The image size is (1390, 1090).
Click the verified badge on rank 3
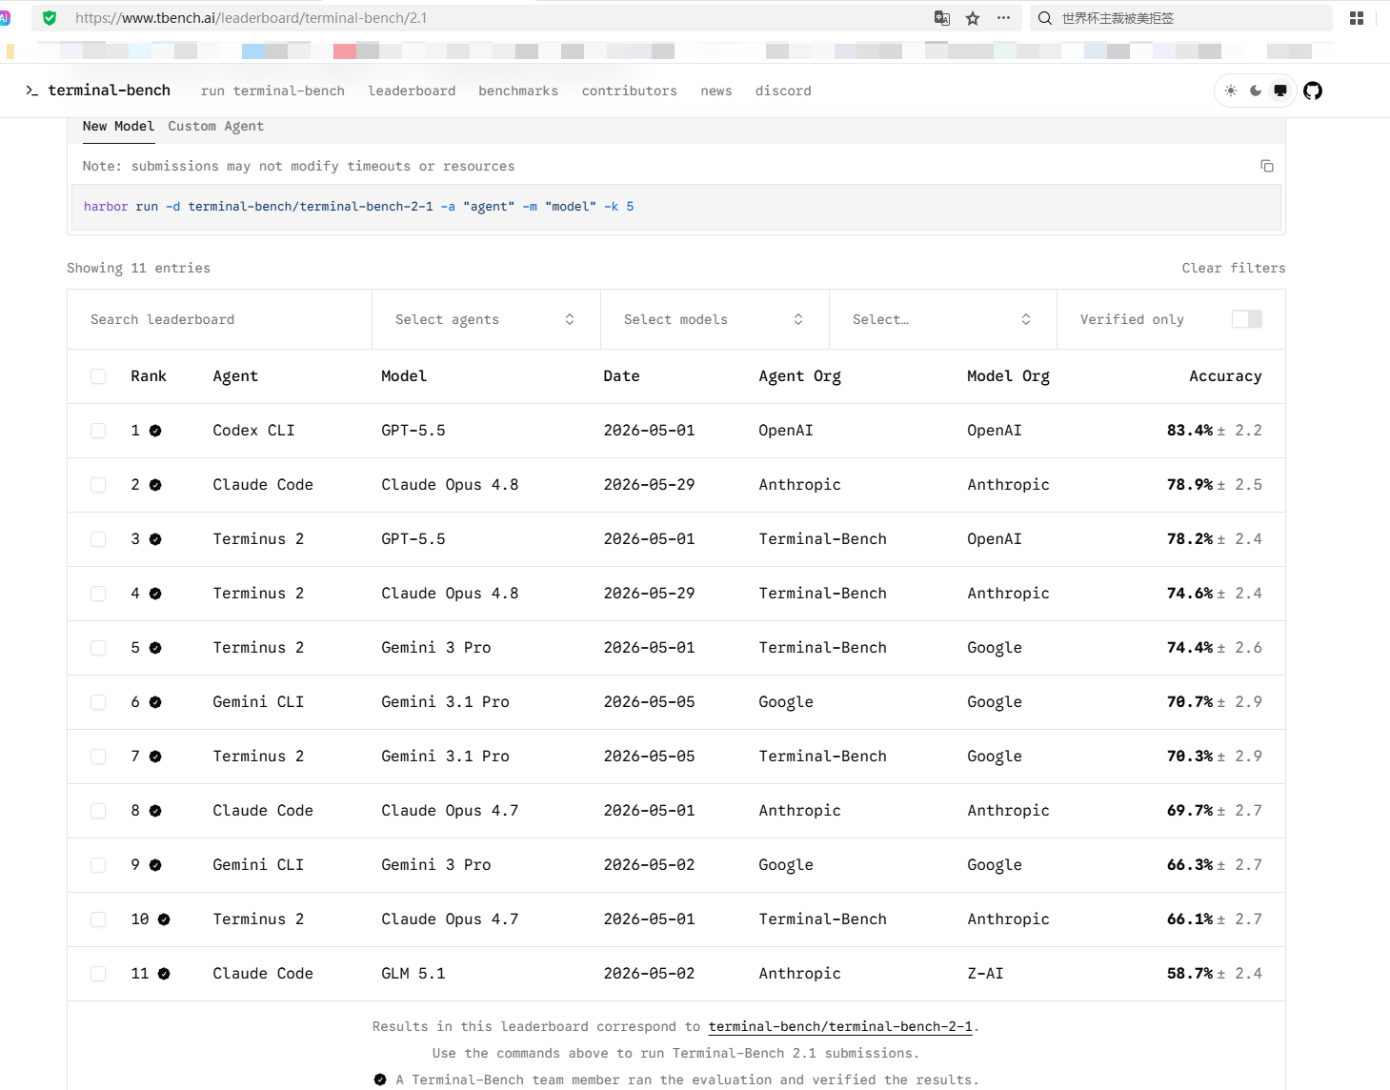click(x=155, y=539)
